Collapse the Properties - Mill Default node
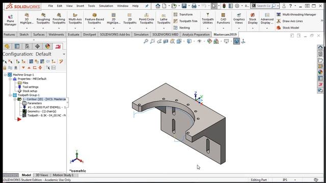The width and height of the screenshot is (326, 183). click(10, 79)
